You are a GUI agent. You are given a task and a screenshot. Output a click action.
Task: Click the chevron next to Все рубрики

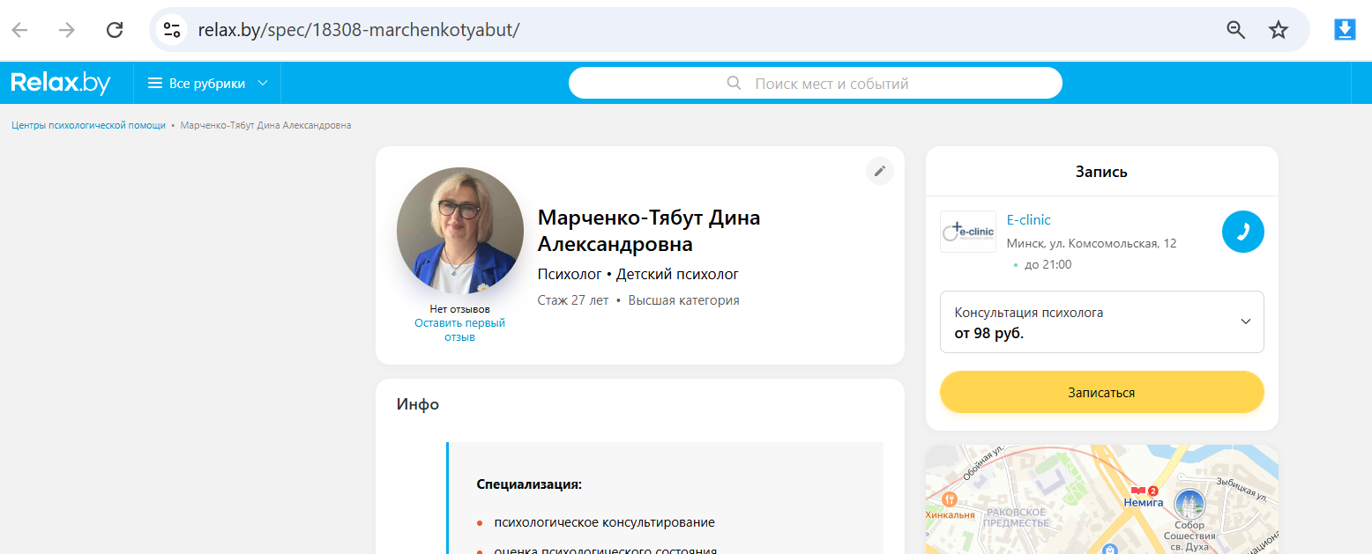(x=262, y=84)
